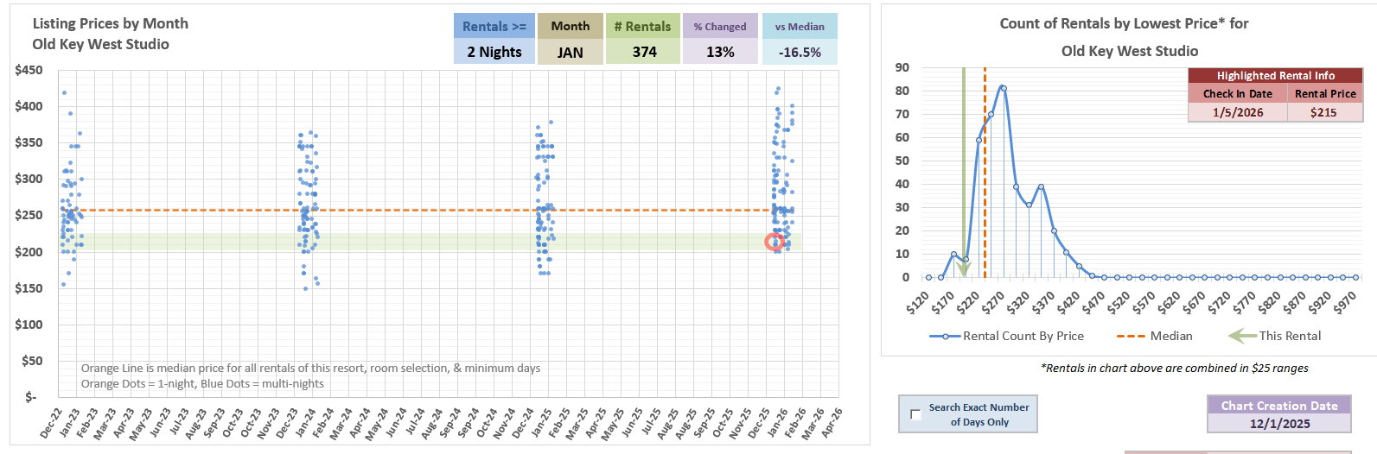Image resolution: width=1377 pixels, height=454 pixels.
Task: Click the orange dashed median line in the histogram
Action: 985,173
